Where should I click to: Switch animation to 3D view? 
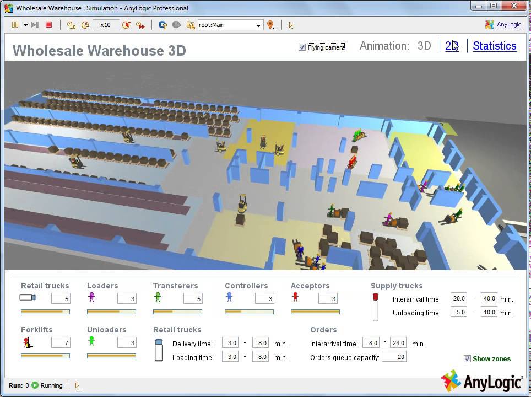pos(424,46)
